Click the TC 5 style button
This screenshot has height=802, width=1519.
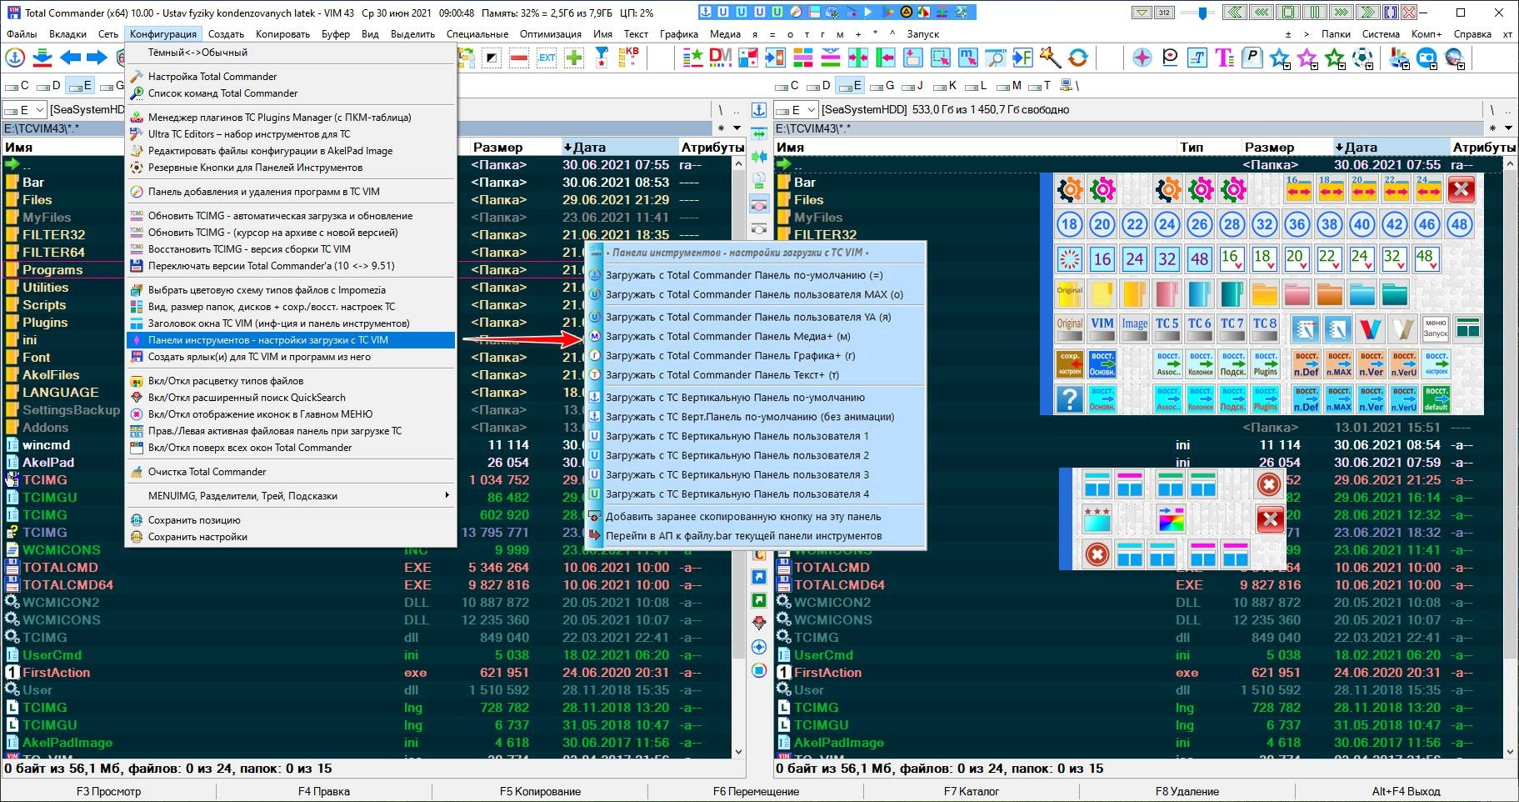point(1167,328)
